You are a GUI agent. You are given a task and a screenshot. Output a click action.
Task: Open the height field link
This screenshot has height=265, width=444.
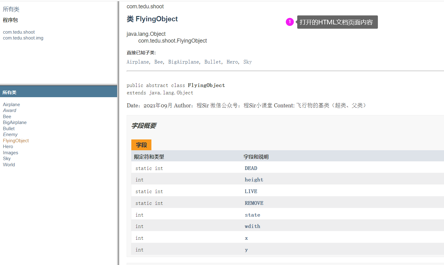point(254,180)
